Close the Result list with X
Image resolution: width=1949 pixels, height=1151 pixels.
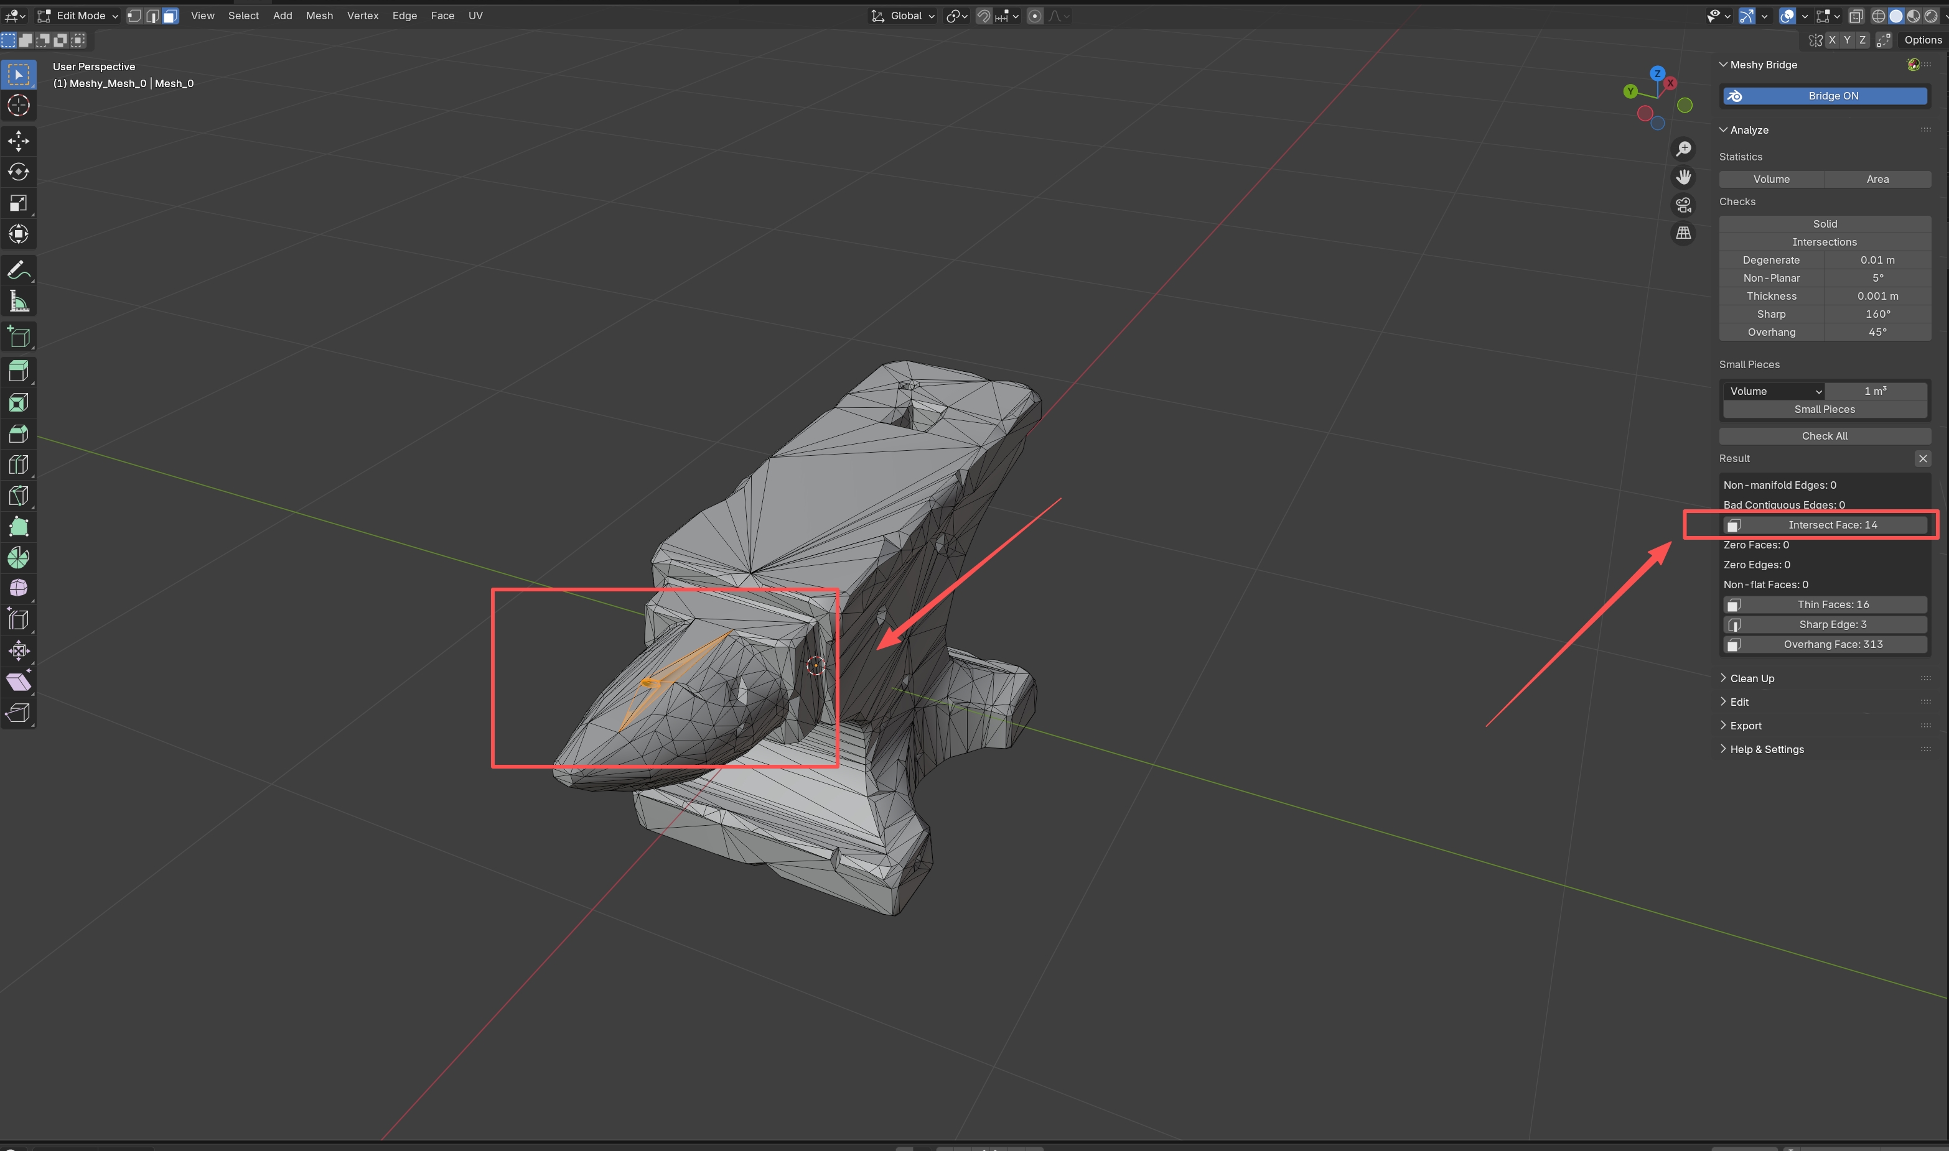click(1923, 459)
